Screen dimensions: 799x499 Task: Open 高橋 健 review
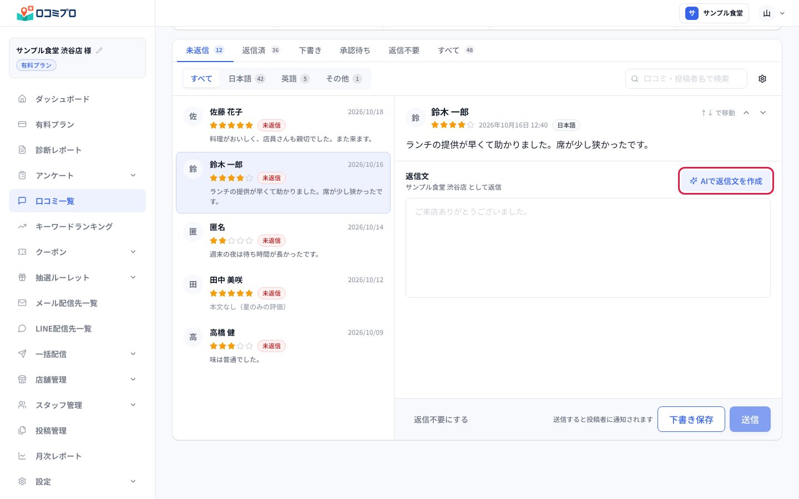point(283,346)
